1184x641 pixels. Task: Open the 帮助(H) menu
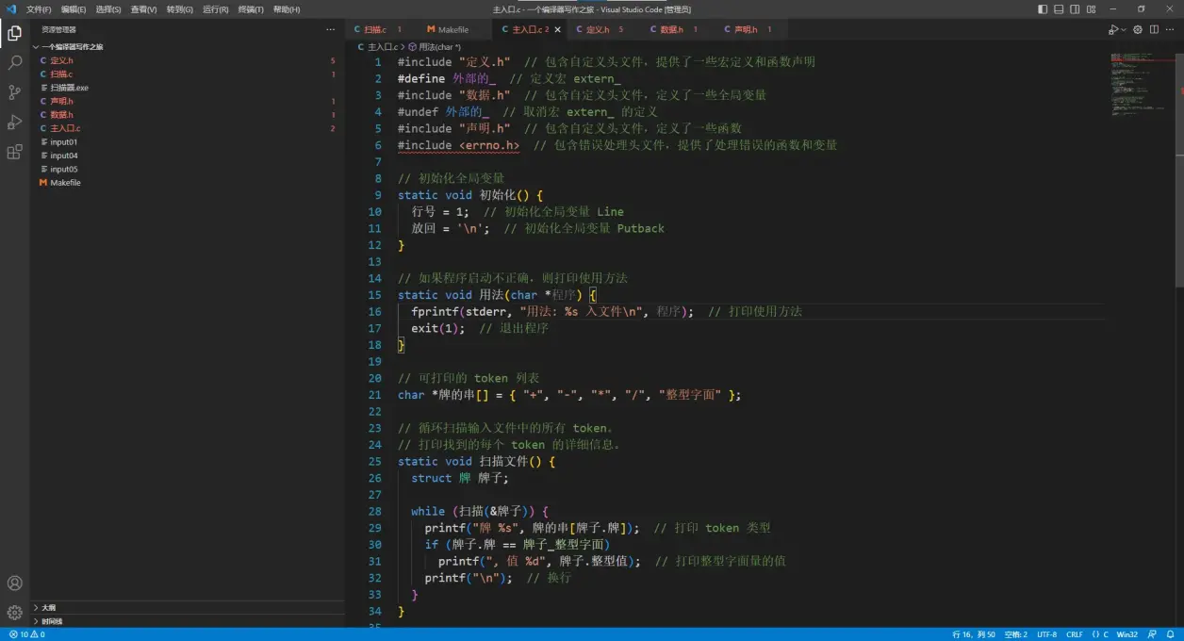[287, 8]
